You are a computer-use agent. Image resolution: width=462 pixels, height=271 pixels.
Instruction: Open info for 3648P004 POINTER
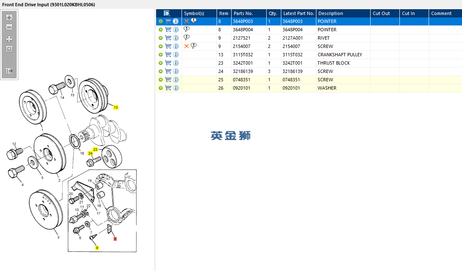176,30
